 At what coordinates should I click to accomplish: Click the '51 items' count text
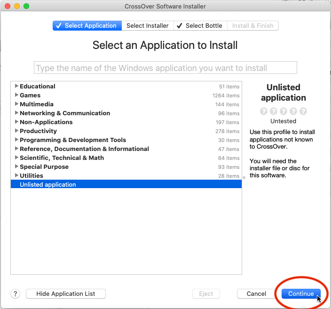(229, 87)
